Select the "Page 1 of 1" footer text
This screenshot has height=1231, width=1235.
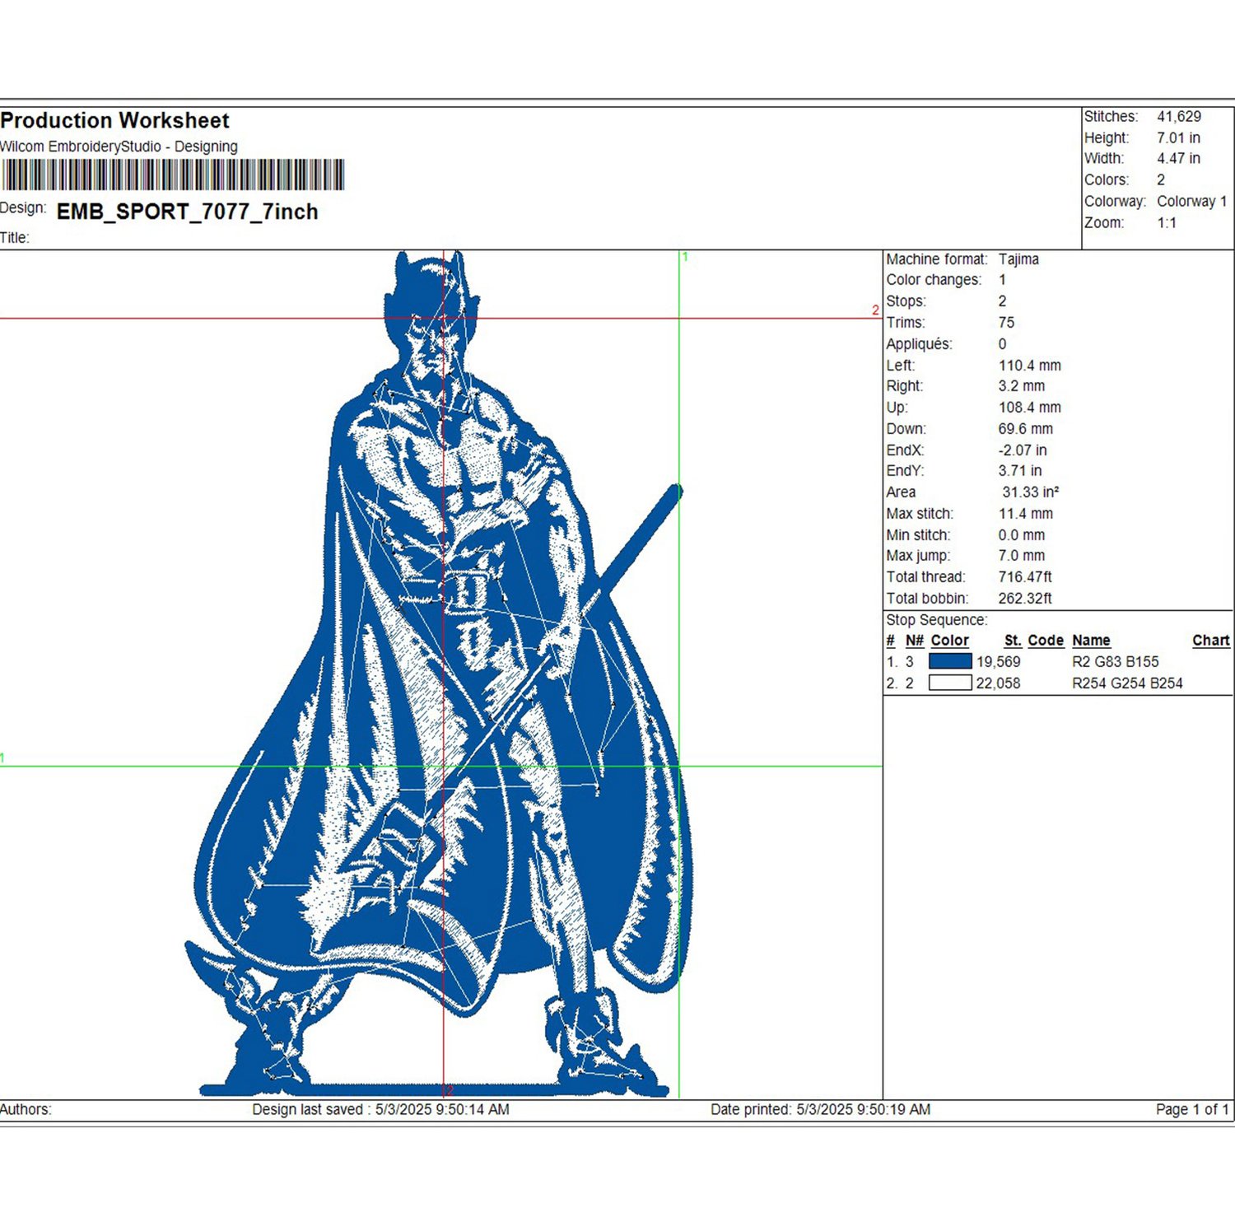tap(1192, 1110)
